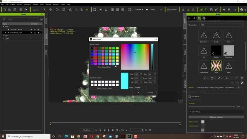Viewport: 247px width, 139px height.
Task: Open the Animation menu
Action: (27, 4)
